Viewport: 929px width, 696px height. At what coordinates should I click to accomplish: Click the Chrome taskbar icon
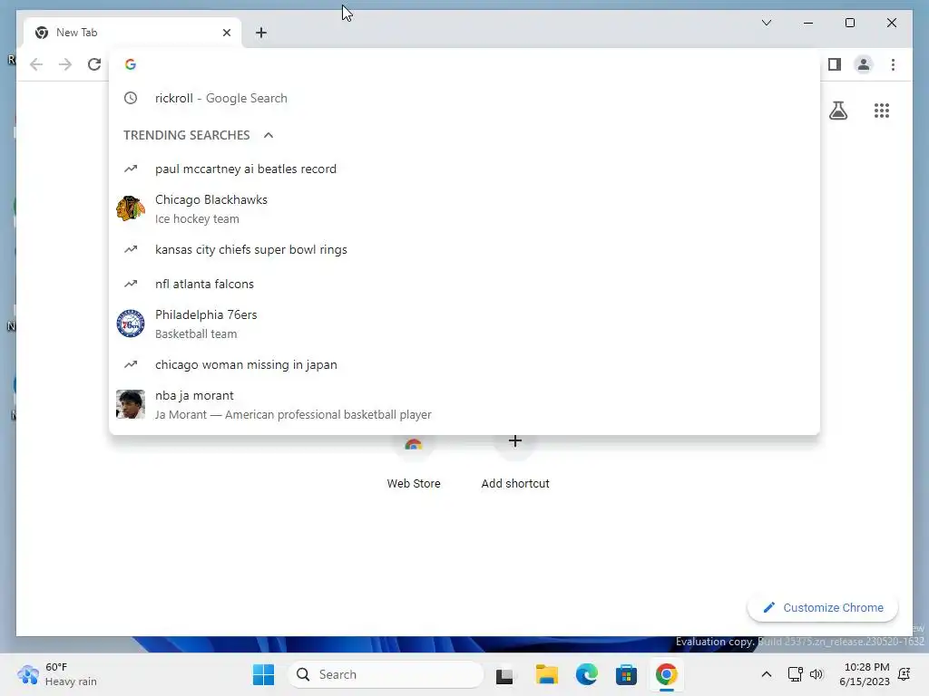[666, 674]
